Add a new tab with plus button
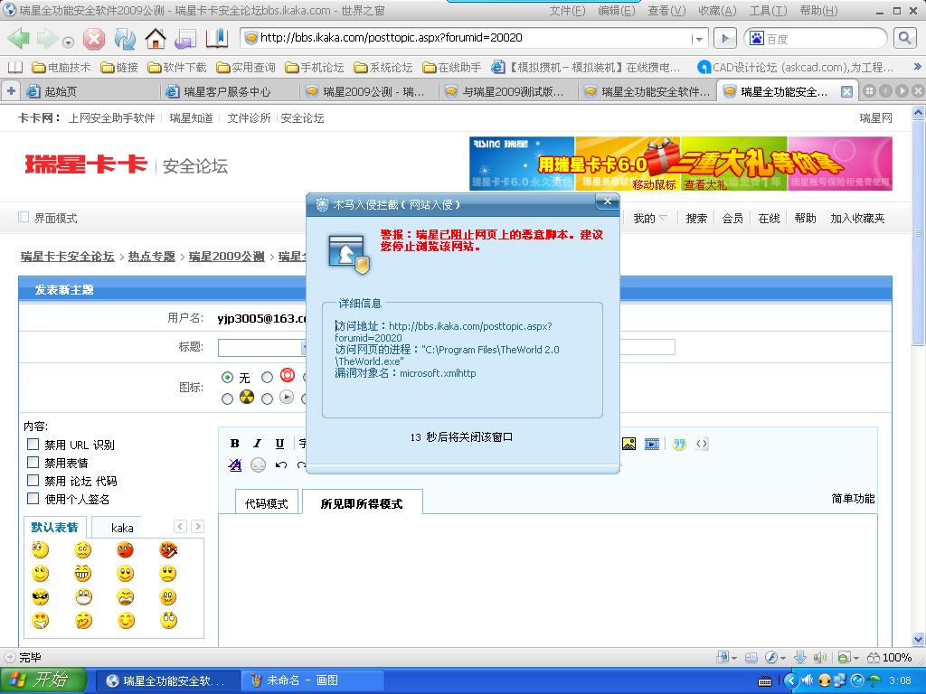 [11, 91]
